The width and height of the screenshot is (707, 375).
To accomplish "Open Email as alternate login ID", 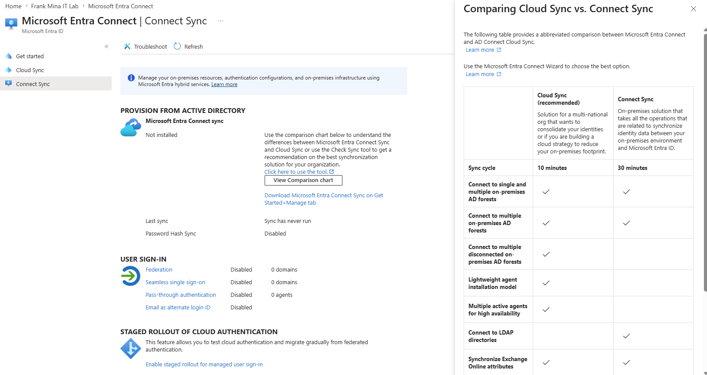I will pyautogui.click(x=178, y=308).
